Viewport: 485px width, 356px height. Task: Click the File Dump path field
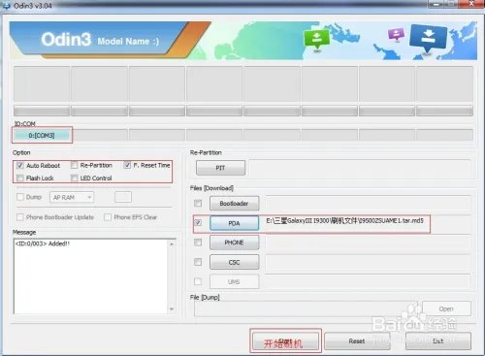[307, 308]
